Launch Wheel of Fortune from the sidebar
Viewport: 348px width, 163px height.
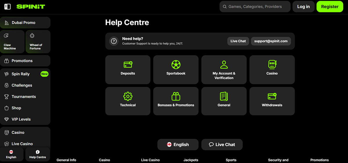(x=38, y=42)
